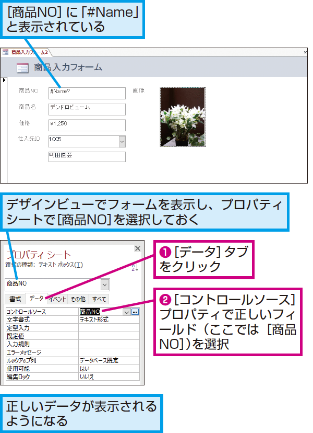This screenshot has height=433, width=313.
Task: Switch to the 書式 tab
Action: [x=15, y=299]
